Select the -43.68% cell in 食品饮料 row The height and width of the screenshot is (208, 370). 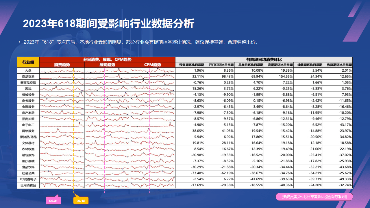pyautogui.click(x=338, y=167)
